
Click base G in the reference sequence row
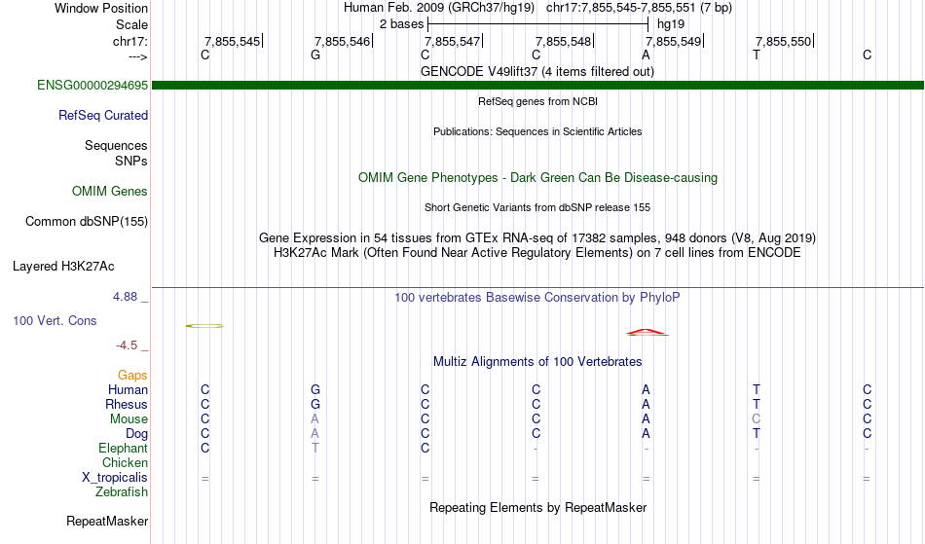click(315, 55)
